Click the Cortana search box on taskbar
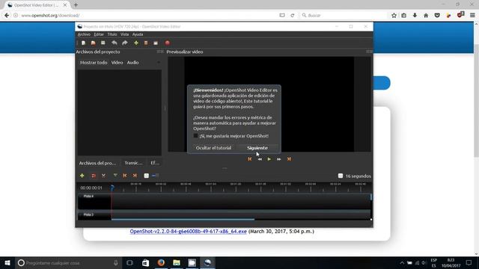The height and width of the screenshot is (269, 479). pyautogui.click(x=69, y=262)
